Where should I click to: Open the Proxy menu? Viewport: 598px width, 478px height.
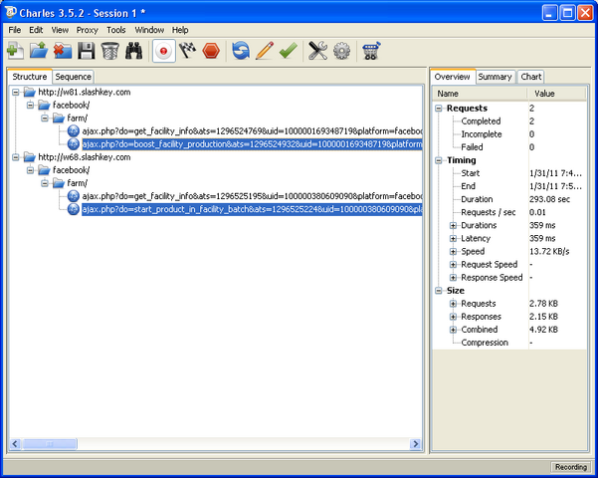point(87,30)
